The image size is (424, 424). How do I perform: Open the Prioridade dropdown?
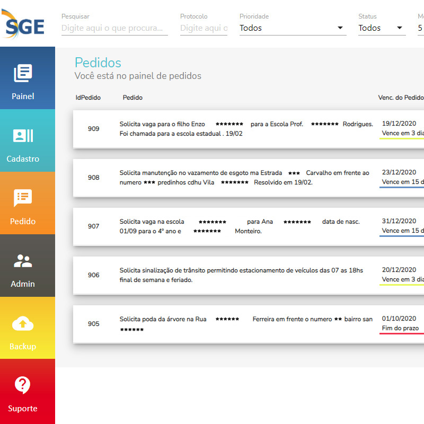pyautogui.click(x=293, y=28)
